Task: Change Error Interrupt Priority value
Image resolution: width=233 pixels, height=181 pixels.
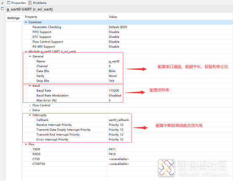Action: point(116,139)
